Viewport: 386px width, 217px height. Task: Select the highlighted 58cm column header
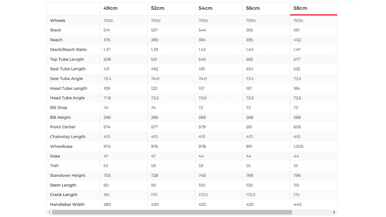pyautogui.click(x=300, y=8)
